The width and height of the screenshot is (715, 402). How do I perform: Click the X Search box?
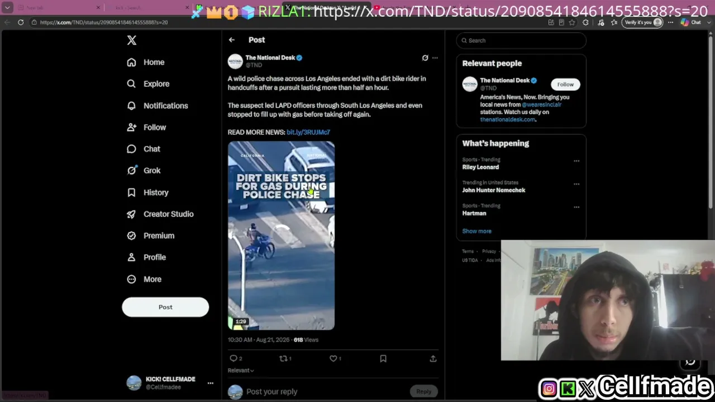521,40
